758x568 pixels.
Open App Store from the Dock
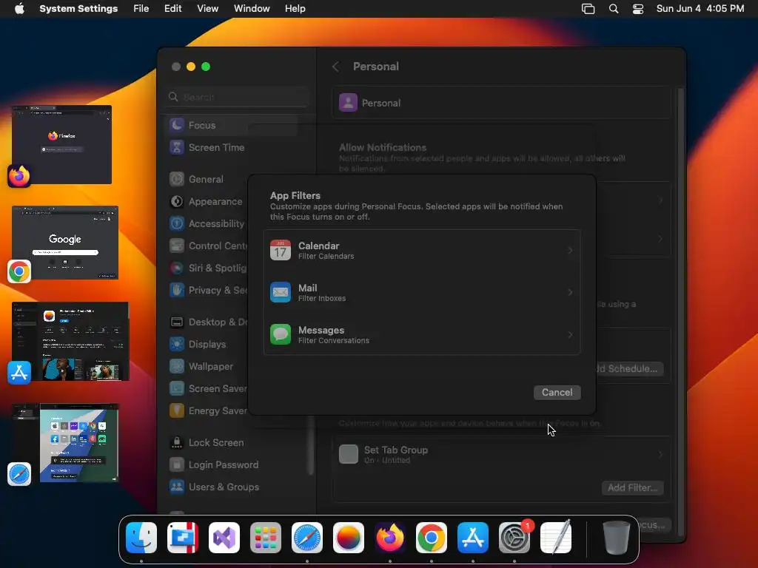[x=473, y=538]
